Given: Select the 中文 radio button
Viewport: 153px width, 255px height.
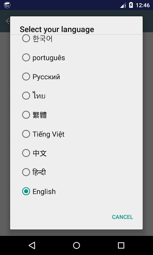Looking at the screenshot, I should coord(26,153).
